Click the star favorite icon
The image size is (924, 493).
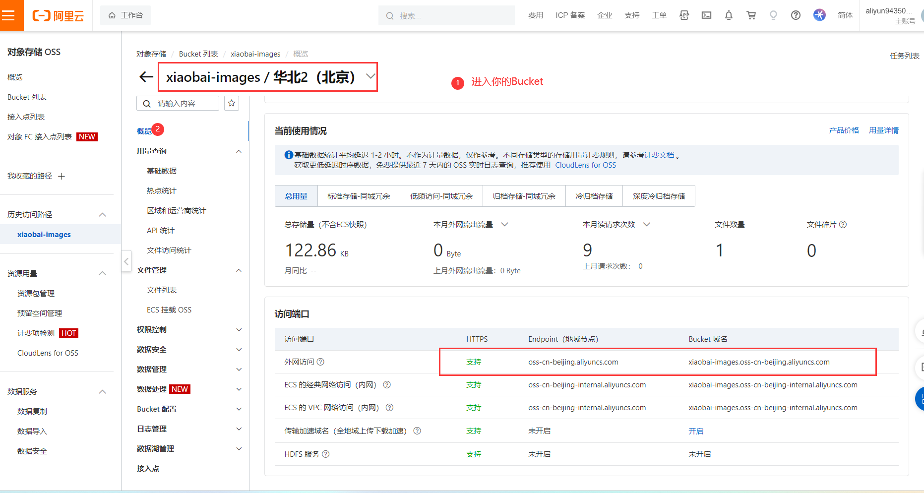click(232, 103)
